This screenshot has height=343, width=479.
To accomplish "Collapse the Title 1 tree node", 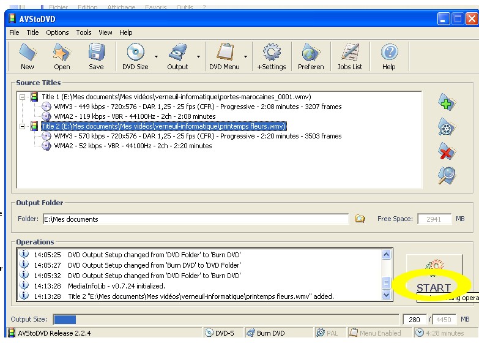I will click(23, 97).
